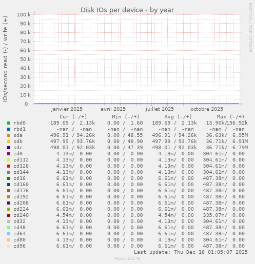Click the 'zd80' device label
This screenshot has height=264, width=255.
click(x=19, y=240)
